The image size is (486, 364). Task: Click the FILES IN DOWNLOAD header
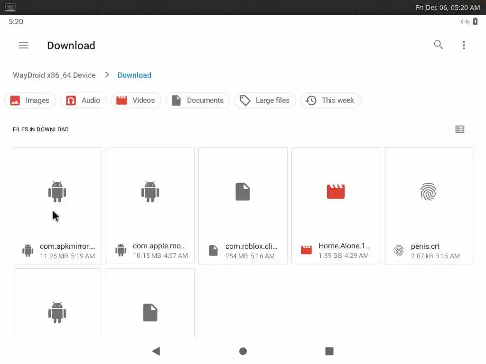click(x=41, y=129)
